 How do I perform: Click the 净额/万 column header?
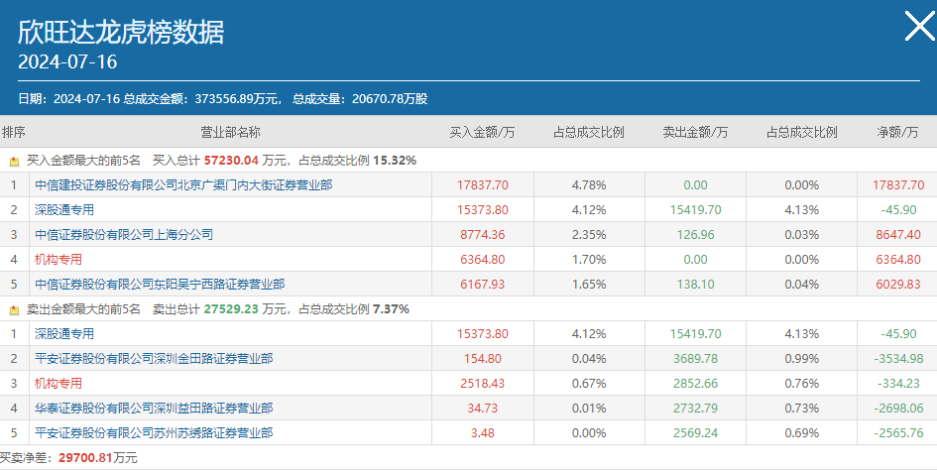tap(897, 132)
